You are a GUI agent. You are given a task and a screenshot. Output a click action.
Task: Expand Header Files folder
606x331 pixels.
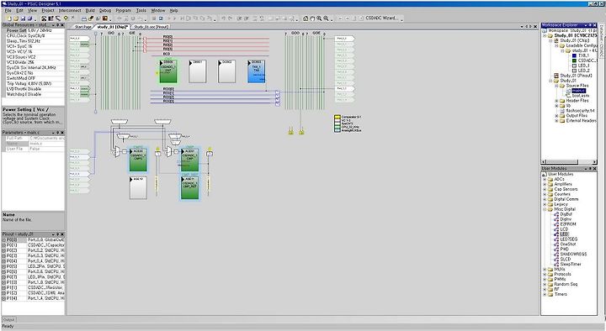click(x=556, y=101)
